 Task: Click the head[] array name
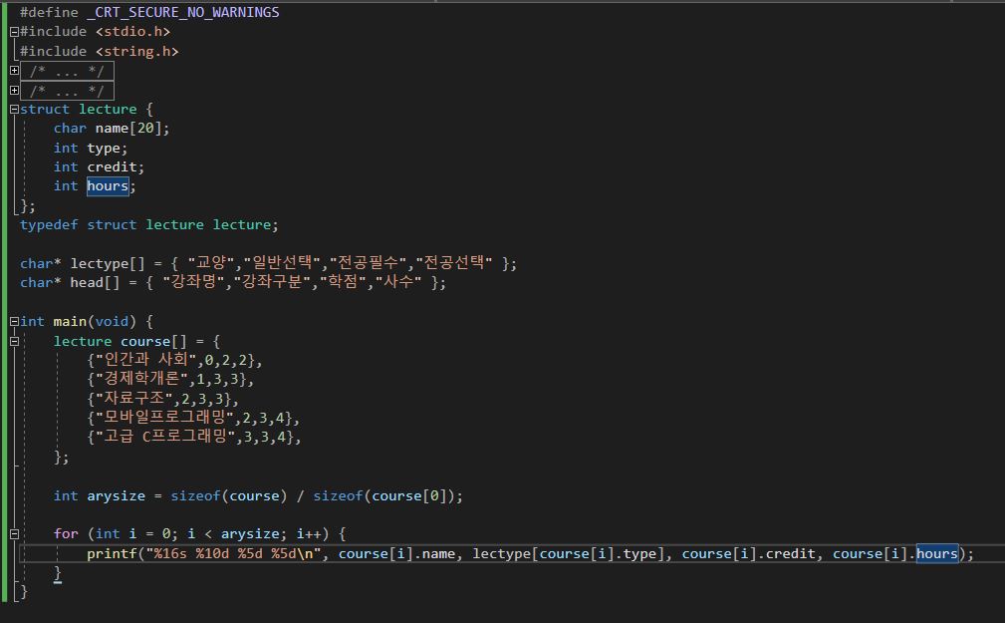[95, 282]
